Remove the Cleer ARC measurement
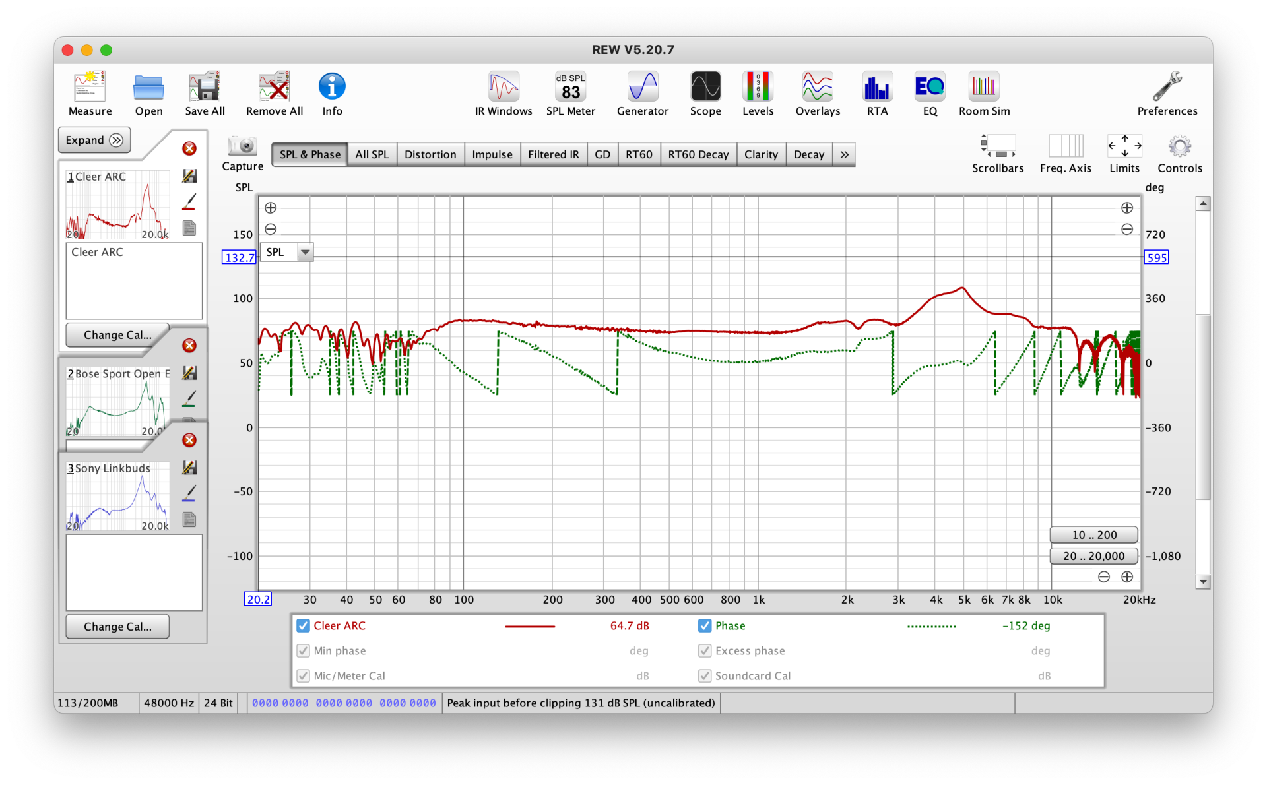The image size is (1267, 785). (x=189, y=148)
